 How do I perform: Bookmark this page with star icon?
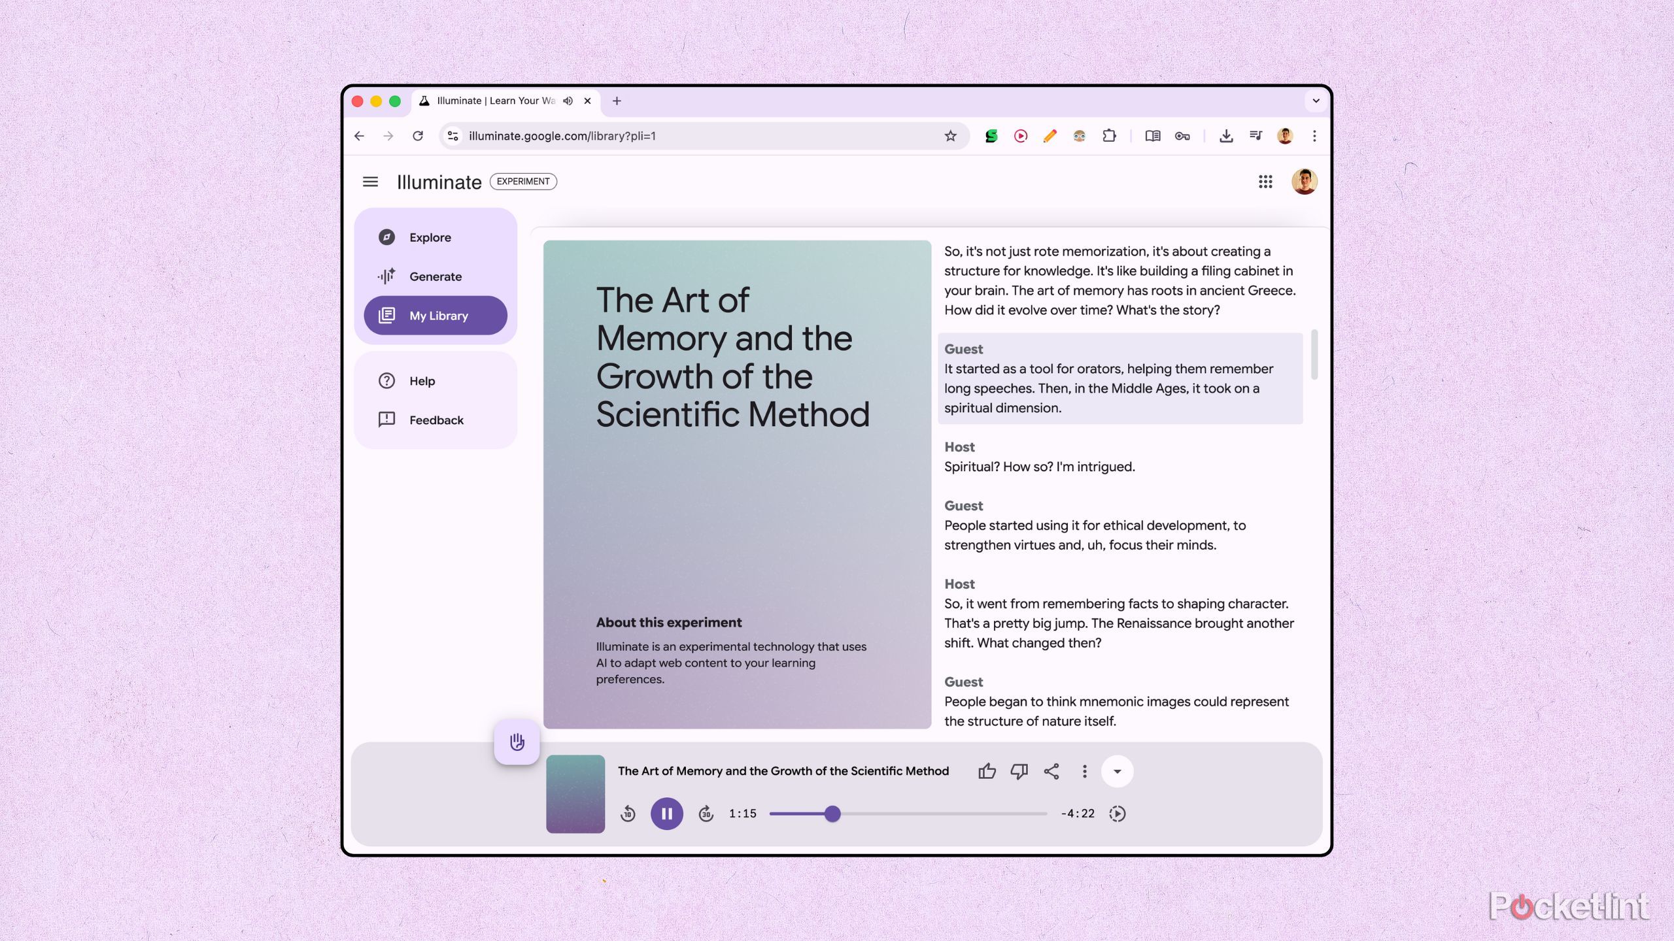point(950,136)
